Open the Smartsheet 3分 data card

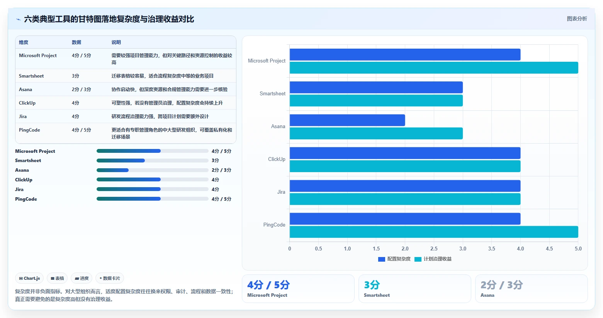tap(415, 289)
